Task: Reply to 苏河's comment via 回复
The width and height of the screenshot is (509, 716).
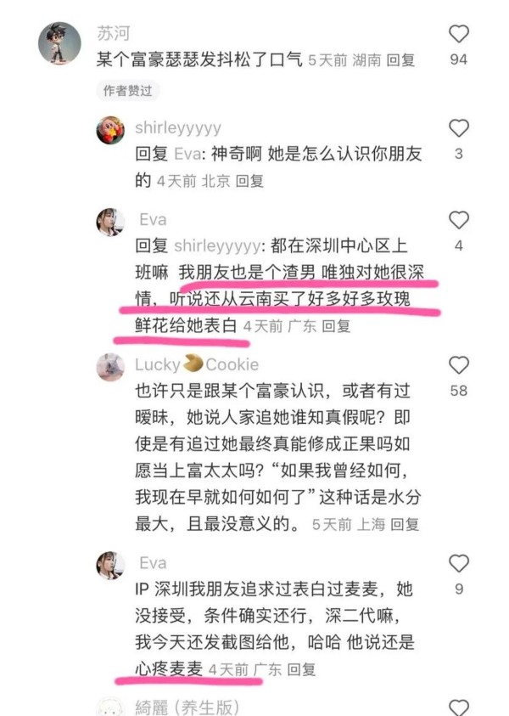Action: (401, 59)
